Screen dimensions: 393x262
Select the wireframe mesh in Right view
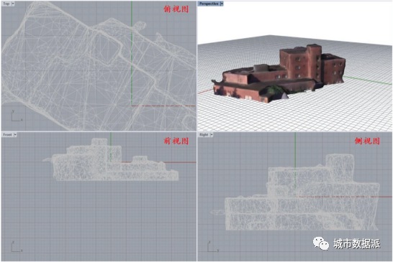(296, 192)
